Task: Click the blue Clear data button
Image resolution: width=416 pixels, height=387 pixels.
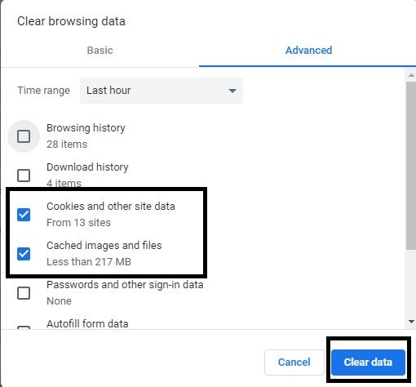Action: click(368, 363)
